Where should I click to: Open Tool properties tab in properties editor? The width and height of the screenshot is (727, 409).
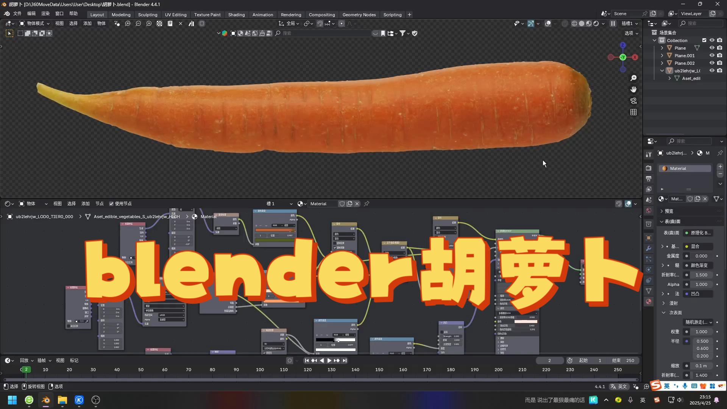[649, 154]
